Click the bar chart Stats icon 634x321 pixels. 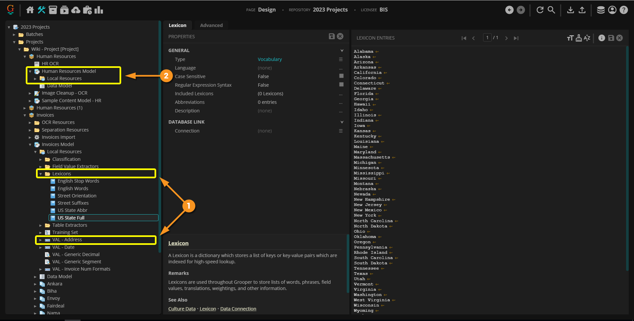(x=99, y=10)
